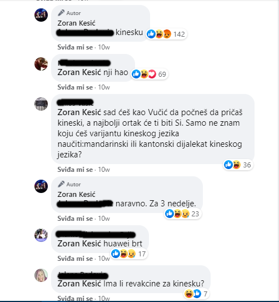Click the Autor pen badge above 'naravno' reply
Viewport: 279px width, 302px height.
(x=69, y=184)
